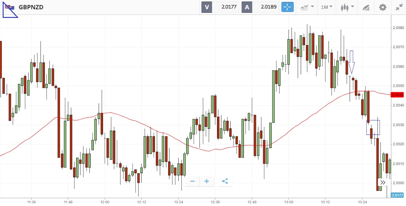
Task: Open the candlestick chart type dropdown
Action: point(348,7)
